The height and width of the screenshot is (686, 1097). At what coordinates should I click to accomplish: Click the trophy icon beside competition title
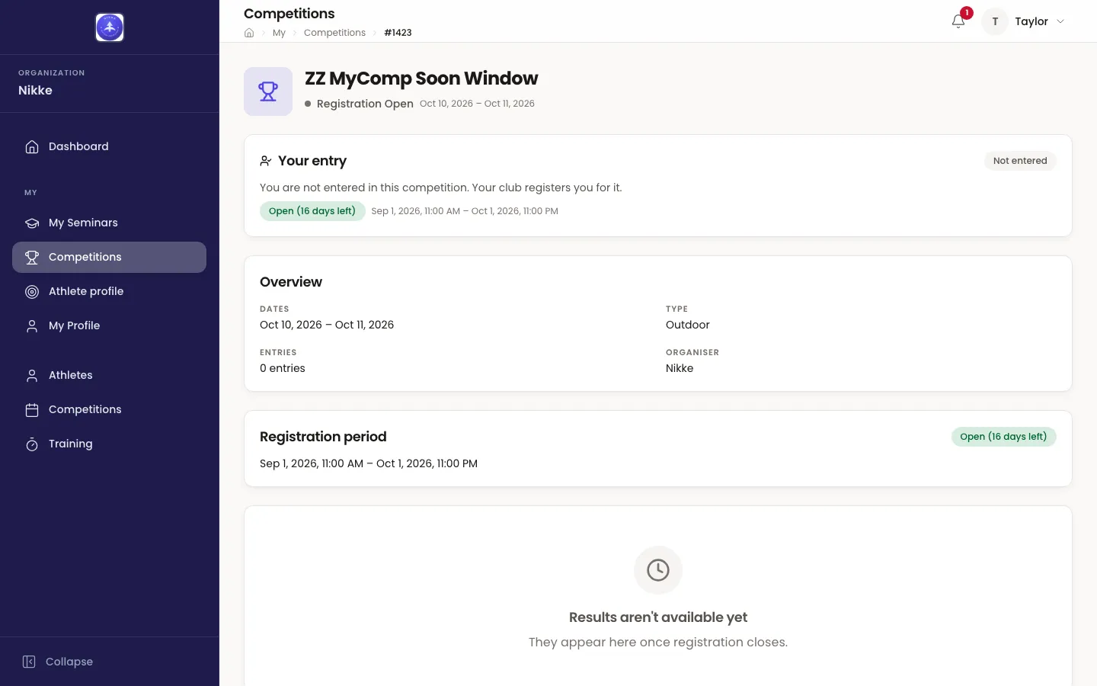pos(268,91)
